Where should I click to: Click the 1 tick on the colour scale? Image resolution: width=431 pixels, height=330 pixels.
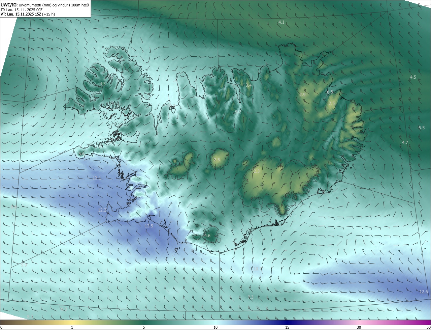(72, 327)
